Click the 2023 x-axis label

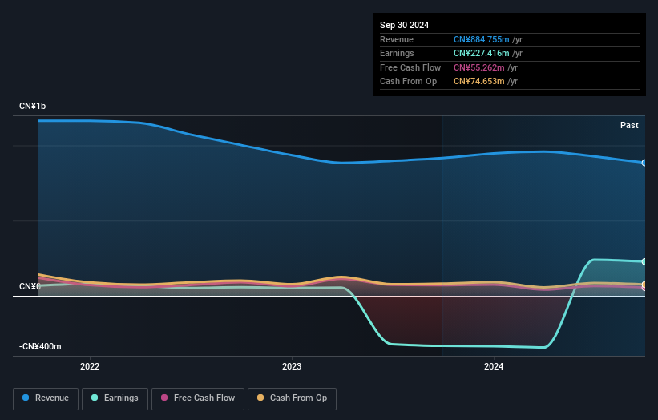[292, 366]
